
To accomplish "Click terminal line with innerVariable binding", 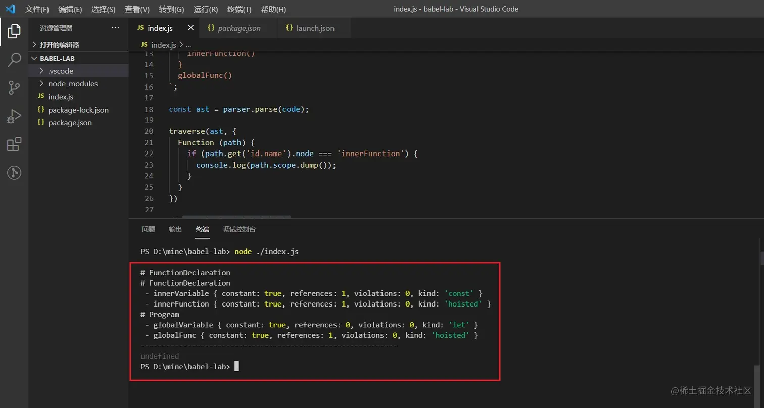I will [313, 293].
